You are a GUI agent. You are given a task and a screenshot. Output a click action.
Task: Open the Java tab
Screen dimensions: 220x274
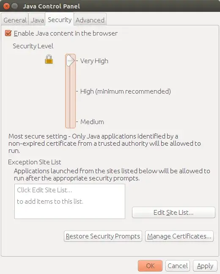37,20
